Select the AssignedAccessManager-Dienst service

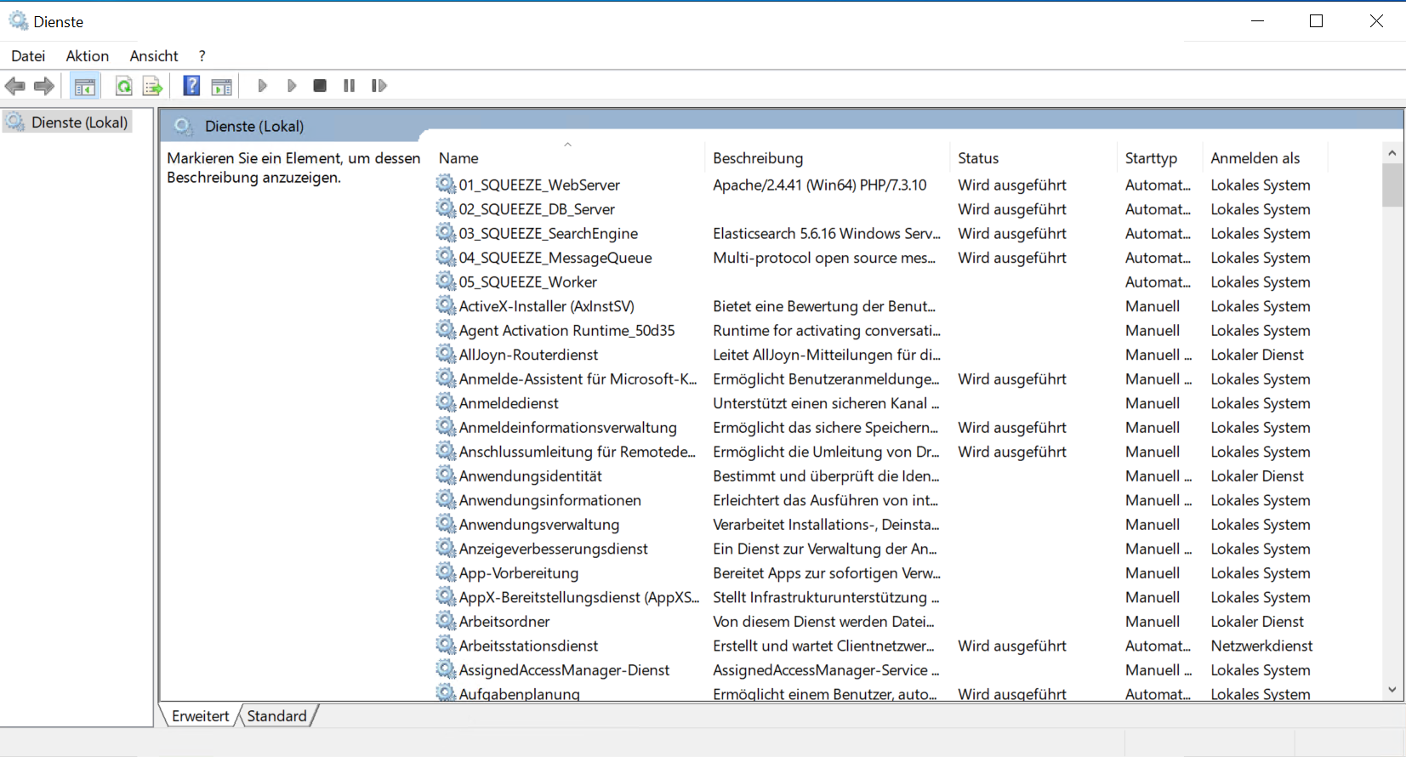tap(565, 670)
